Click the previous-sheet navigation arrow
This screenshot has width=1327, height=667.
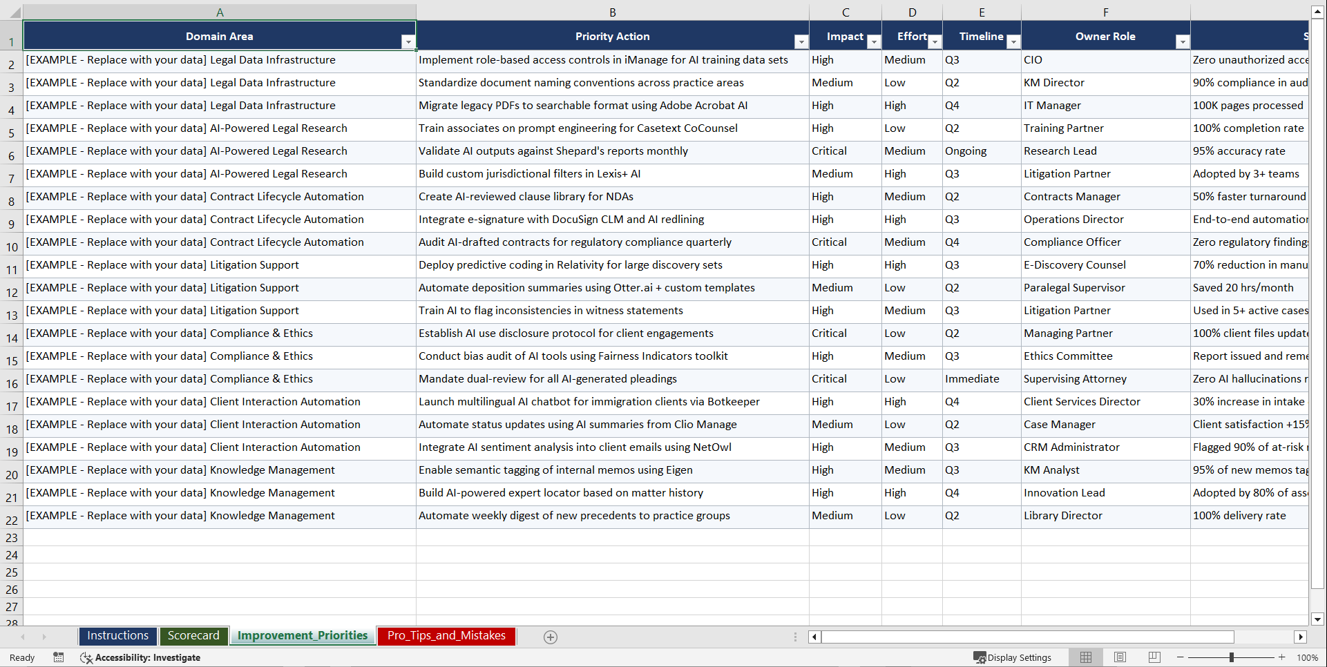pos(23,637)
